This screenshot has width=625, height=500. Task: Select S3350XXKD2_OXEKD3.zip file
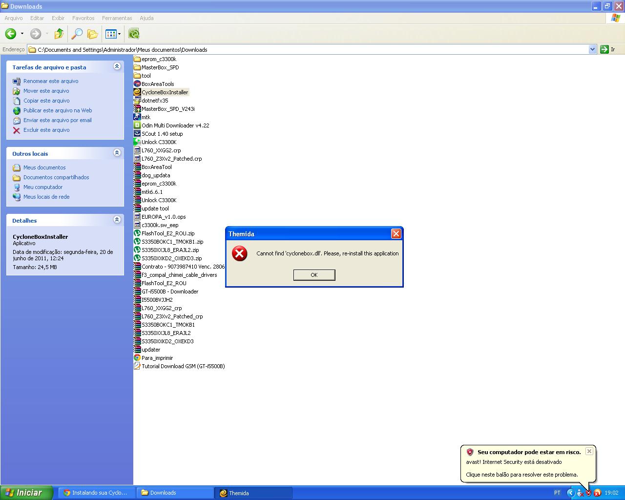[168, 258]
